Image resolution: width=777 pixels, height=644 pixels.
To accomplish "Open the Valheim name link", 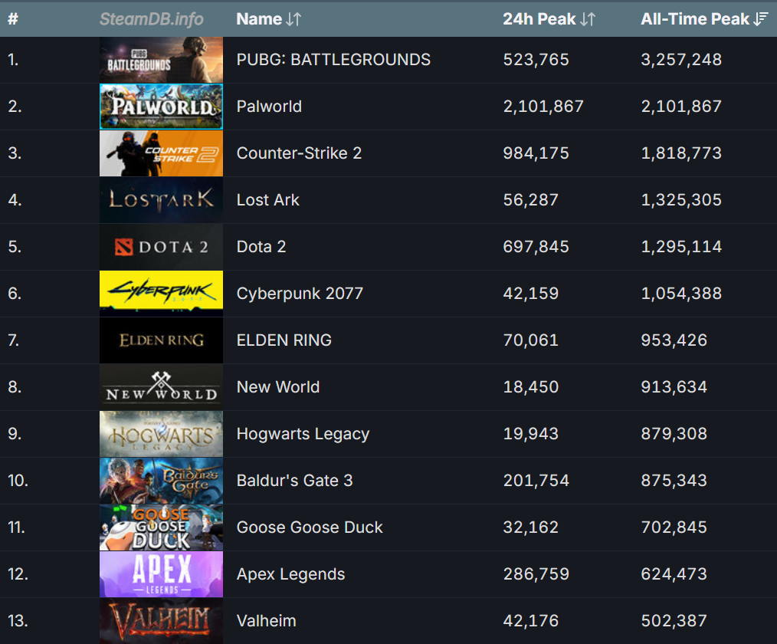I will (x=266, y=621).
